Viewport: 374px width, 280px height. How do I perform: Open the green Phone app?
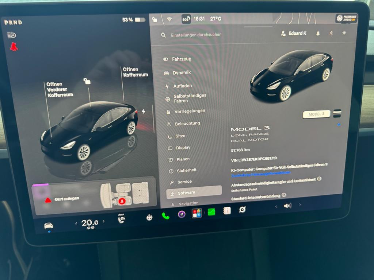[x=165, y=216]
